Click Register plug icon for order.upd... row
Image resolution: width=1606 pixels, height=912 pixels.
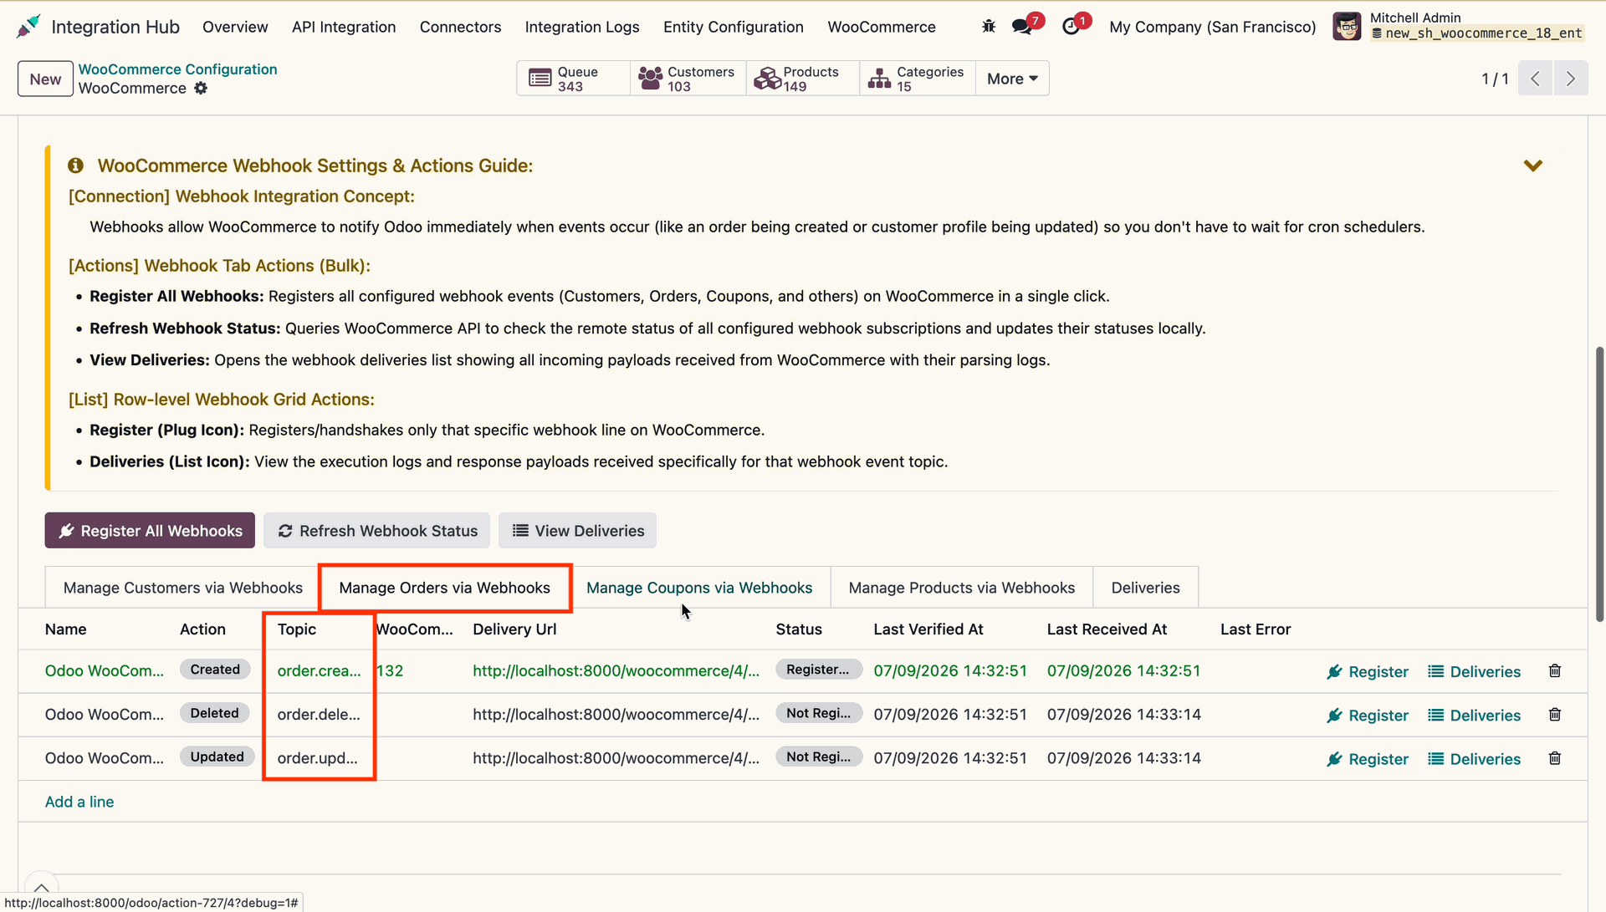(1367, 759)
